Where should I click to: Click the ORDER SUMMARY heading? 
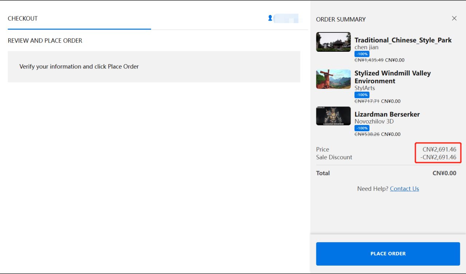(x=341, y=19)
